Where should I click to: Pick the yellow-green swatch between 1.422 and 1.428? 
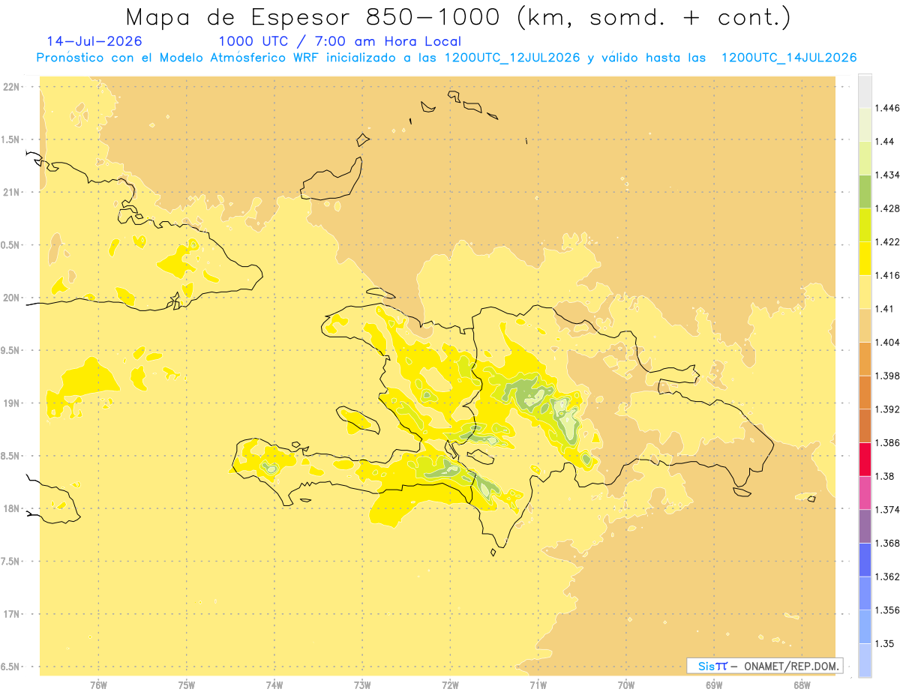click(x=865, y=225)
